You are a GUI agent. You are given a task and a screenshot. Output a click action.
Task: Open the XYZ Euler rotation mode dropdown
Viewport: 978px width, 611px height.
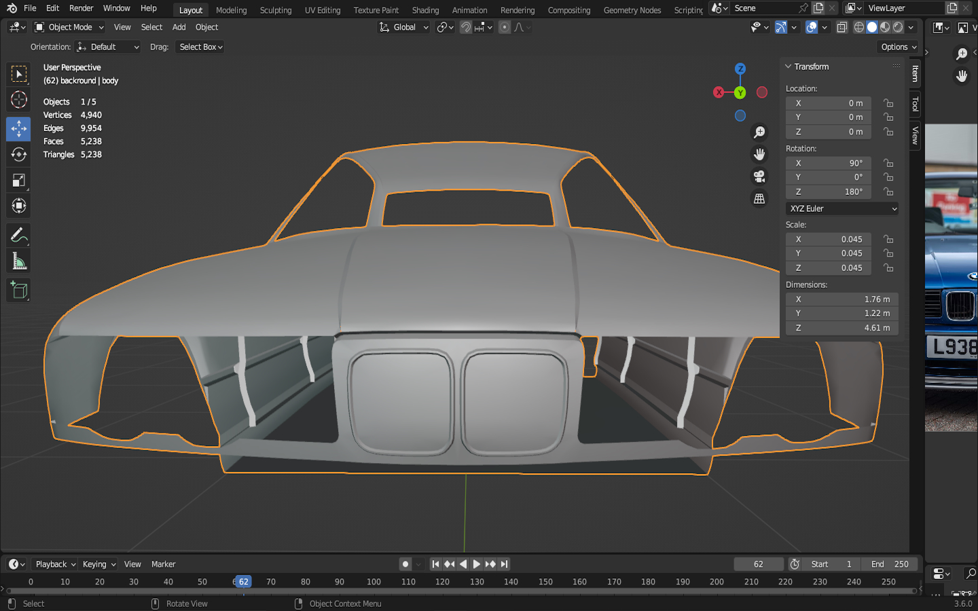[842, 208]
